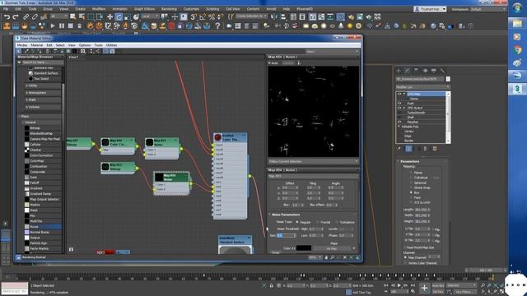Viewport: 527px width, 296px height.
Task: Open the Workspaces dropdown in title bar
Action: [488, 9]
